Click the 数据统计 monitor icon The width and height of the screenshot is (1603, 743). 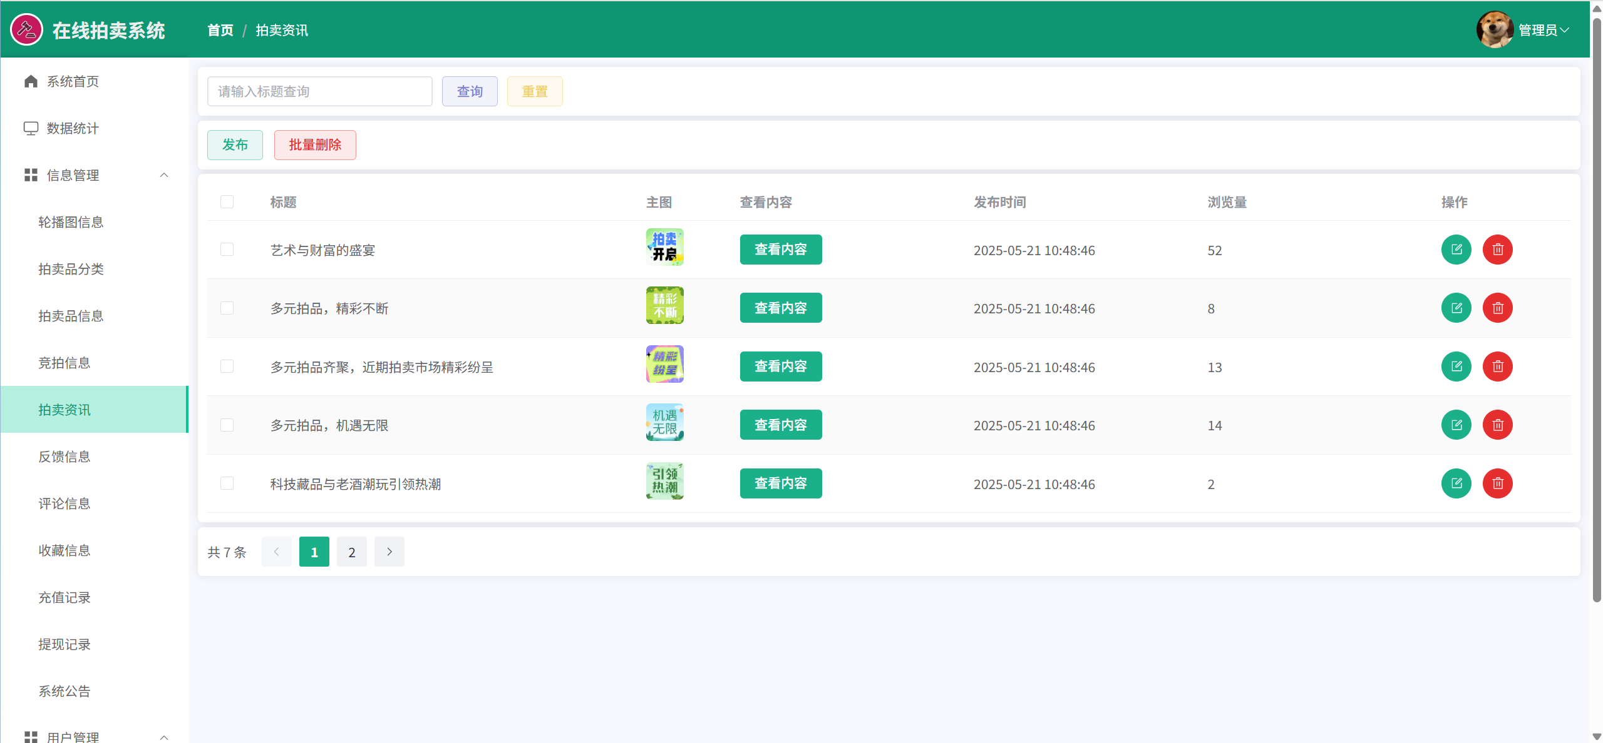[x=31, y=128]
